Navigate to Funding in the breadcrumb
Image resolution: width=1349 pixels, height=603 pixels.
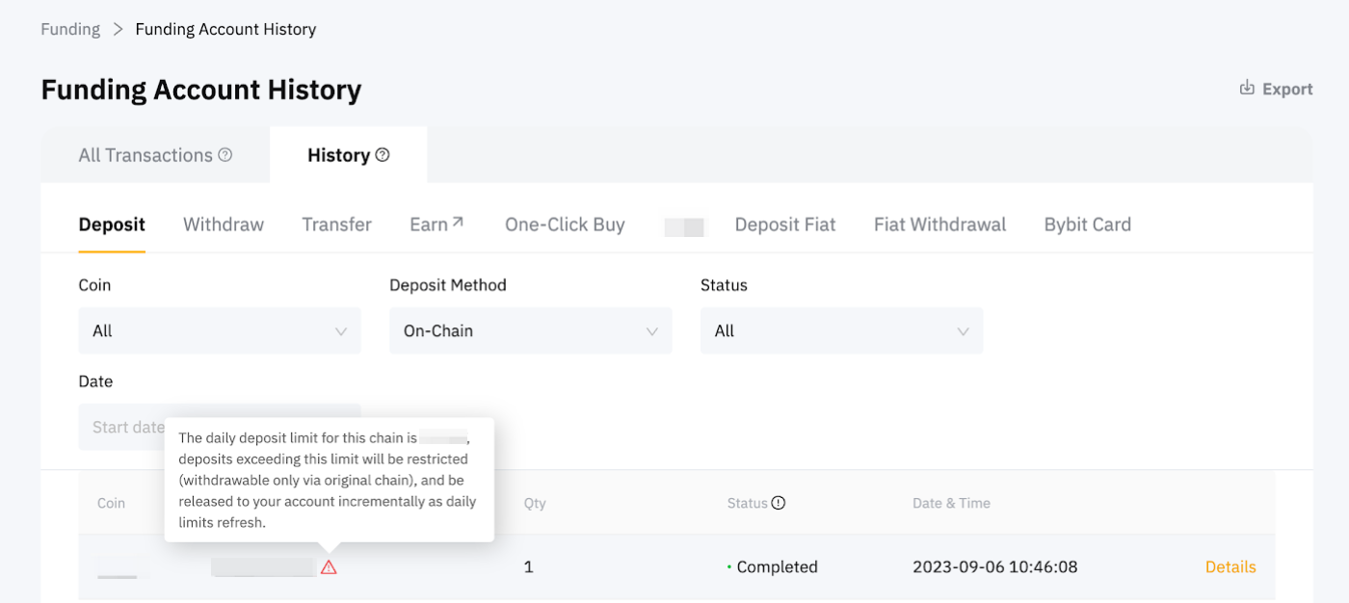[70, 29]
